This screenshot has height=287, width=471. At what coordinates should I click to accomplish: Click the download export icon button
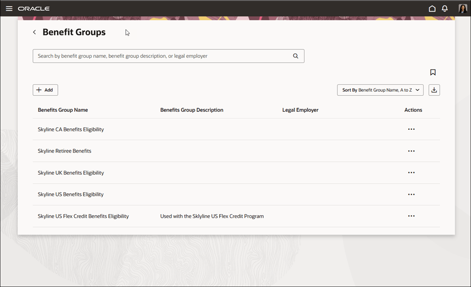pyautogui.click(x=434, y=90)
